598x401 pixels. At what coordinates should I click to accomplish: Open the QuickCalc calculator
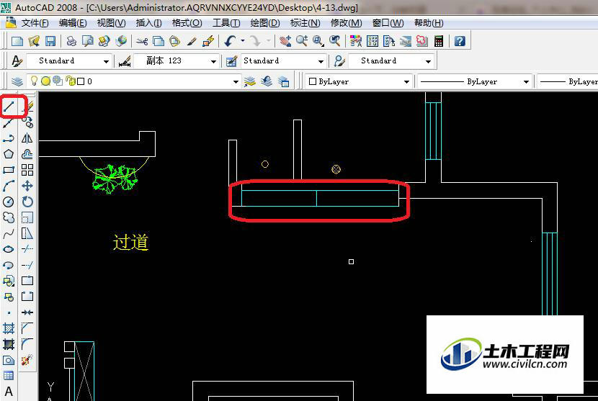click(439, 41)
